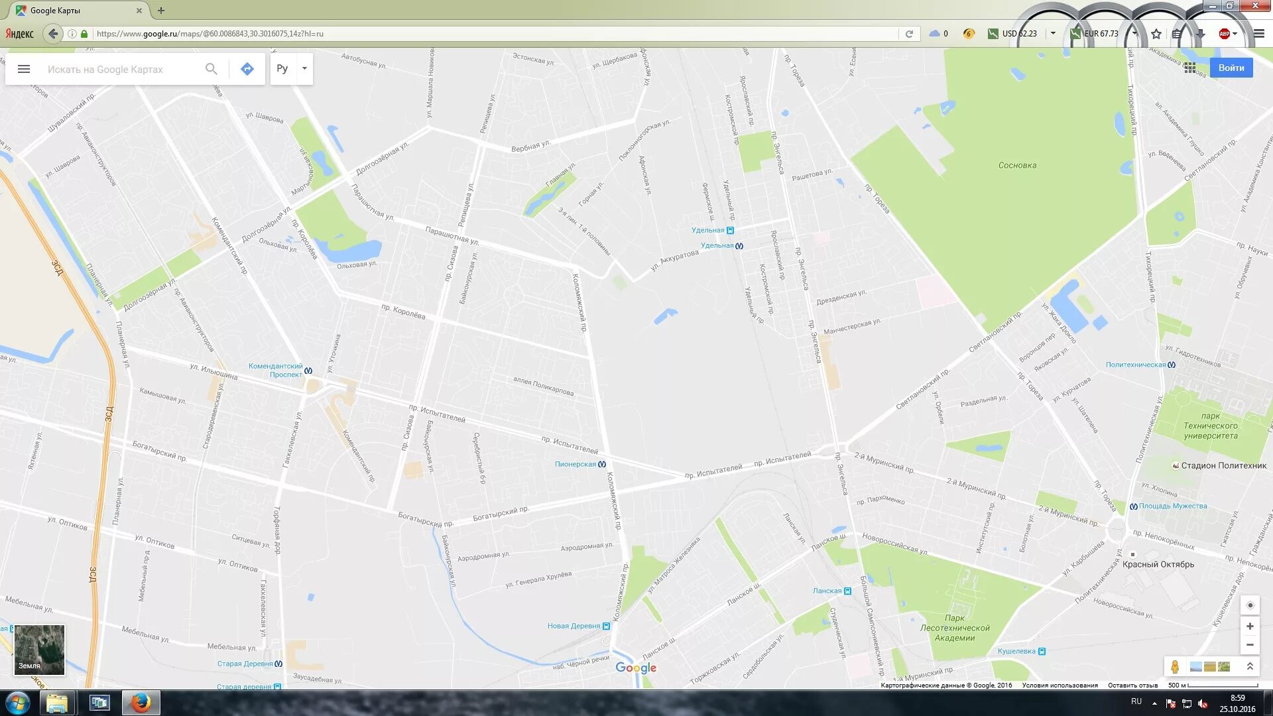Expand the imagery panel double chevron
The image size is (1273, 716).
click(1250, 667)
